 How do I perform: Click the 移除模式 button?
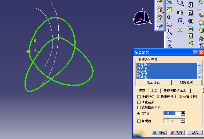[187, 83]
